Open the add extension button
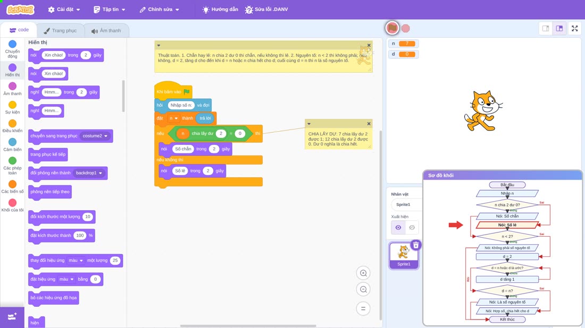Image resolution: width=585 pixels, height=328 pixels. tap(12, 317)
